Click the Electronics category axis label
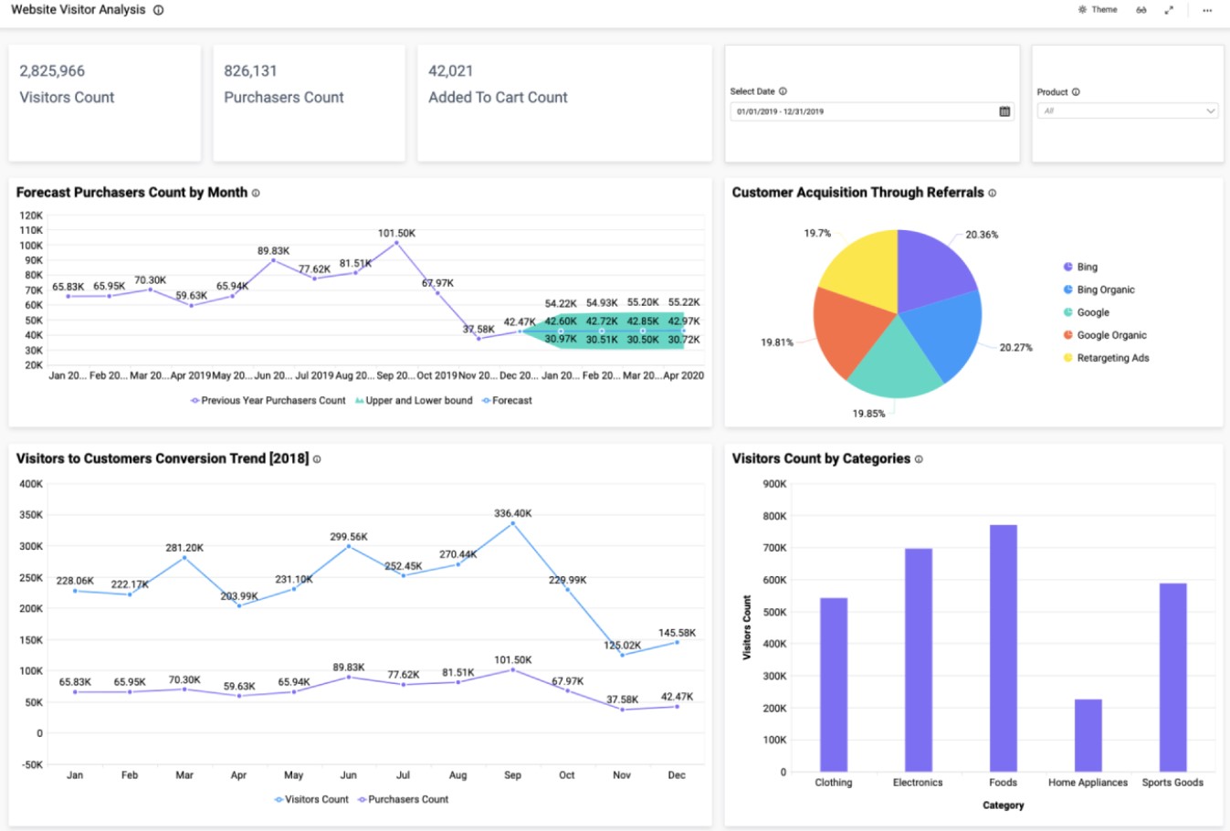 [918, 783]
